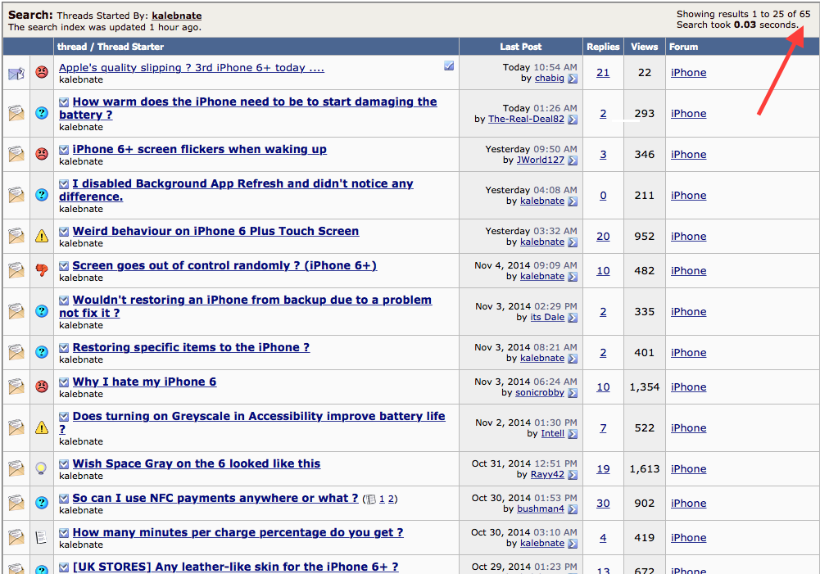This screenshot has width=820, height=574.
Task: Click the check mark before iPhone 6+ screen flickers
Action: pos(64,150)
